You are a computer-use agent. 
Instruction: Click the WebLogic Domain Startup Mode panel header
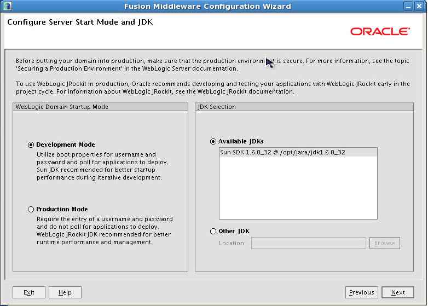coord(62,107)
